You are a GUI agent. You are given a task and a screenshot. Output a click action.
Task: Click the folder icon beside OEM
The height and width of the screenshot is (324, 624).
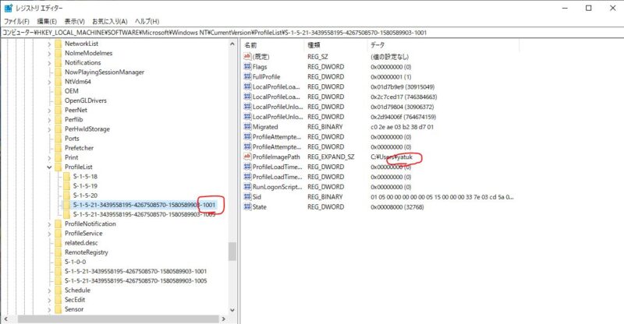click(x=58, y=91)
